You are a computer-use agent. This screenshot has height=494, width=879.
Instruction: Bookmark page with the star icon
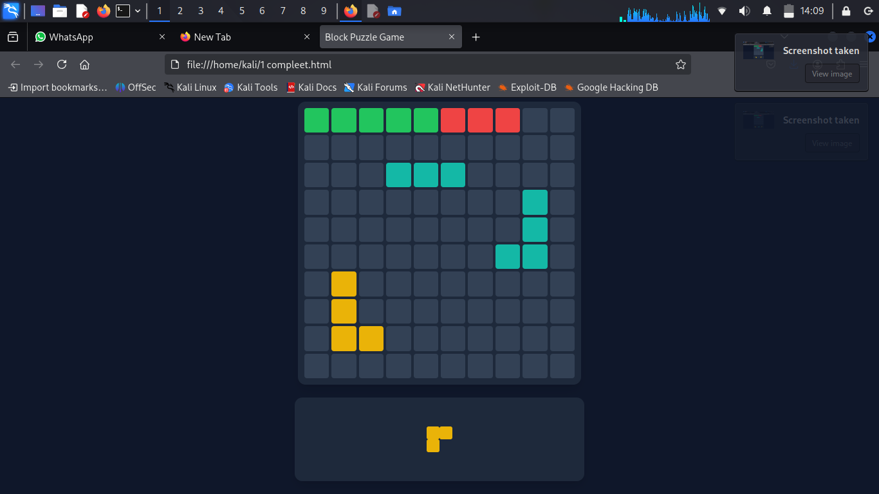[x=680, y=64]
